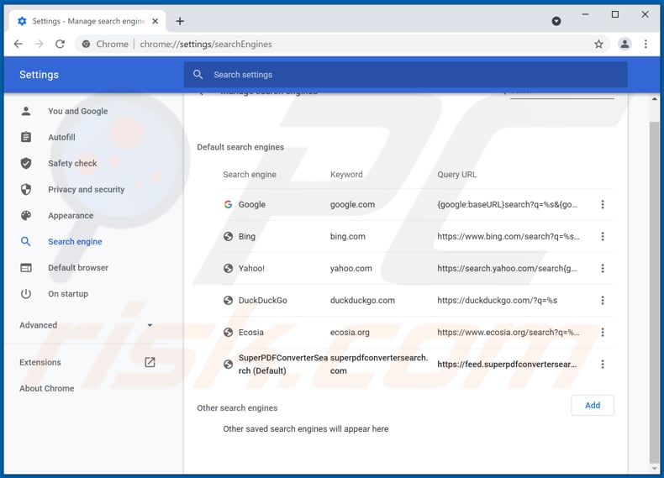Screen dimensions: 664x478
Task: Click google.com keyword text
Action: pyautogui.click(x=352, y=204)
